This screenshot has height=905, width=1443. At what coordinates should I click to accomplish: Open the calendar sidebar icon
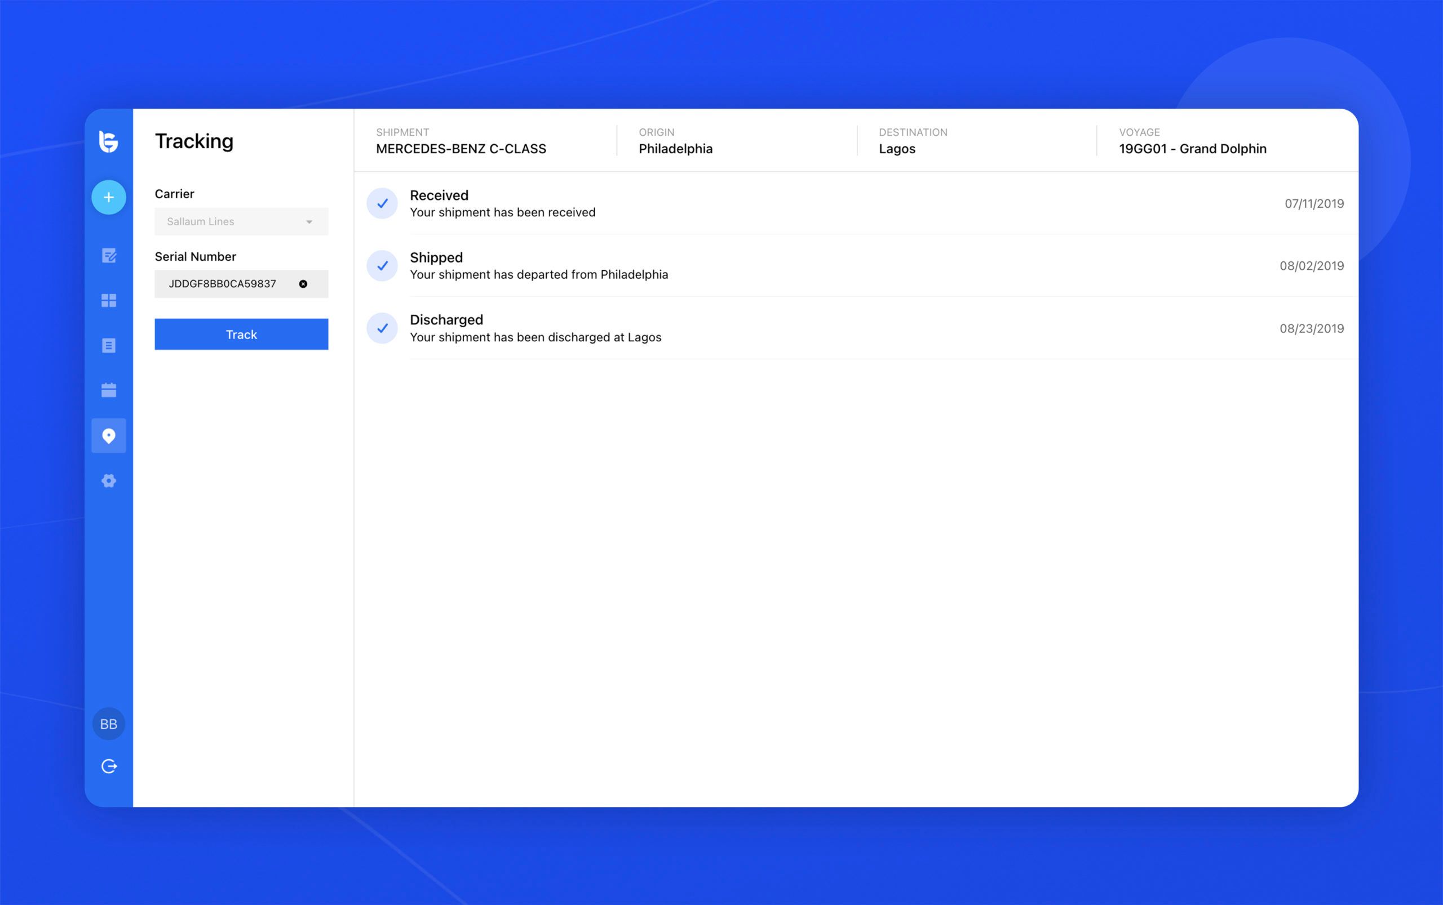click(108, 390)
